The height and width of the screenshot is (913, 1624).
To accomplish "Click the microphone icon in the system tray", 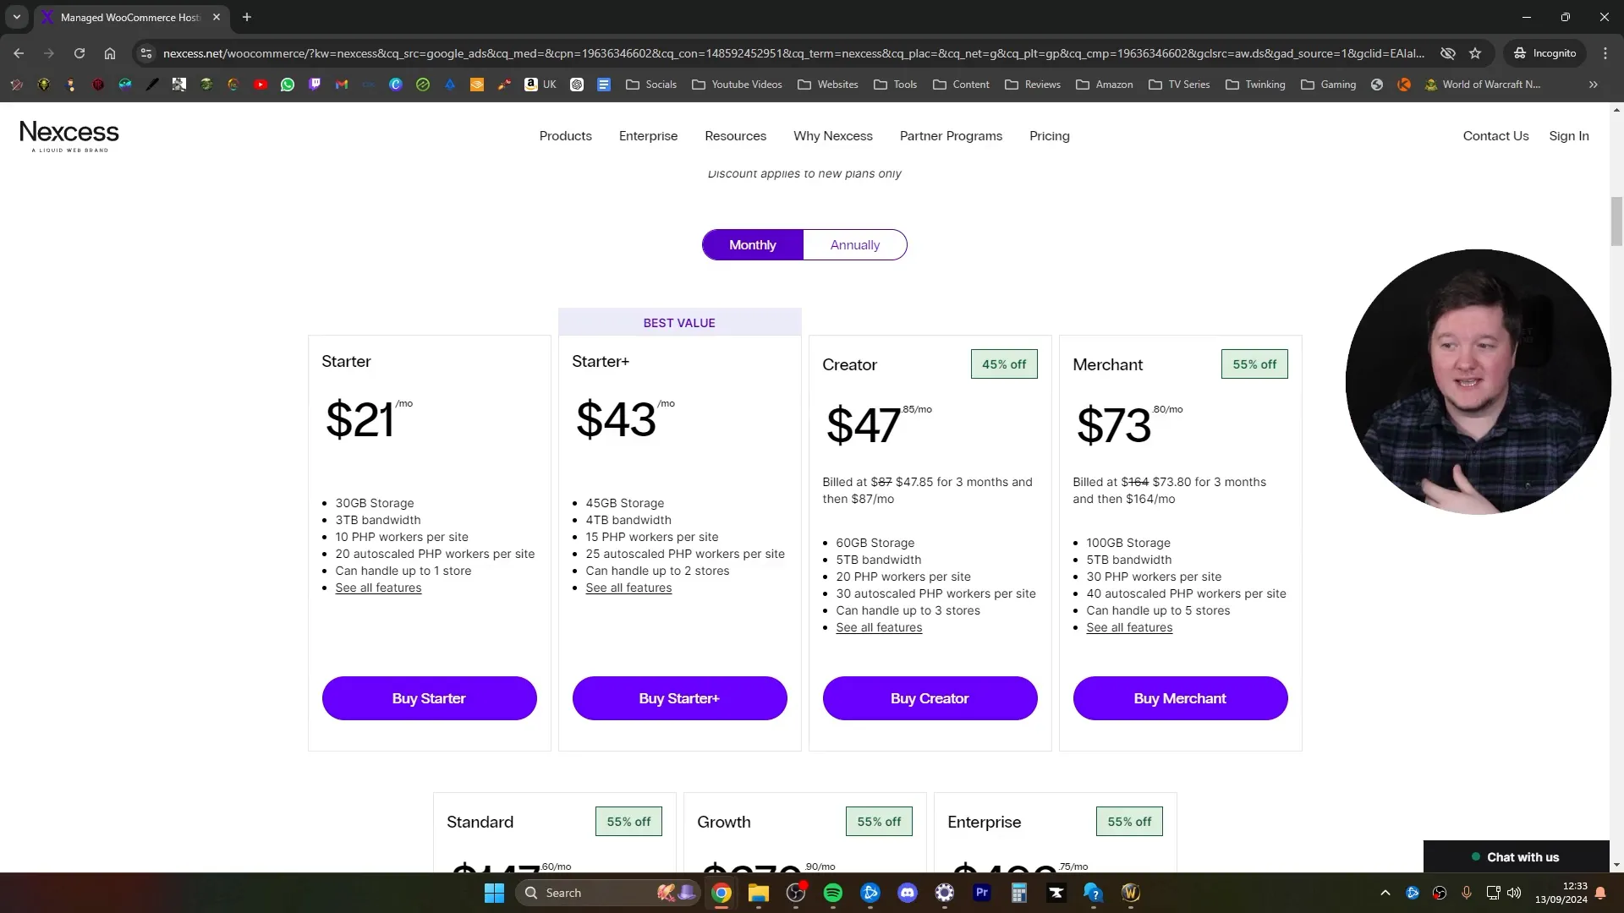I will pos(1467,893).
